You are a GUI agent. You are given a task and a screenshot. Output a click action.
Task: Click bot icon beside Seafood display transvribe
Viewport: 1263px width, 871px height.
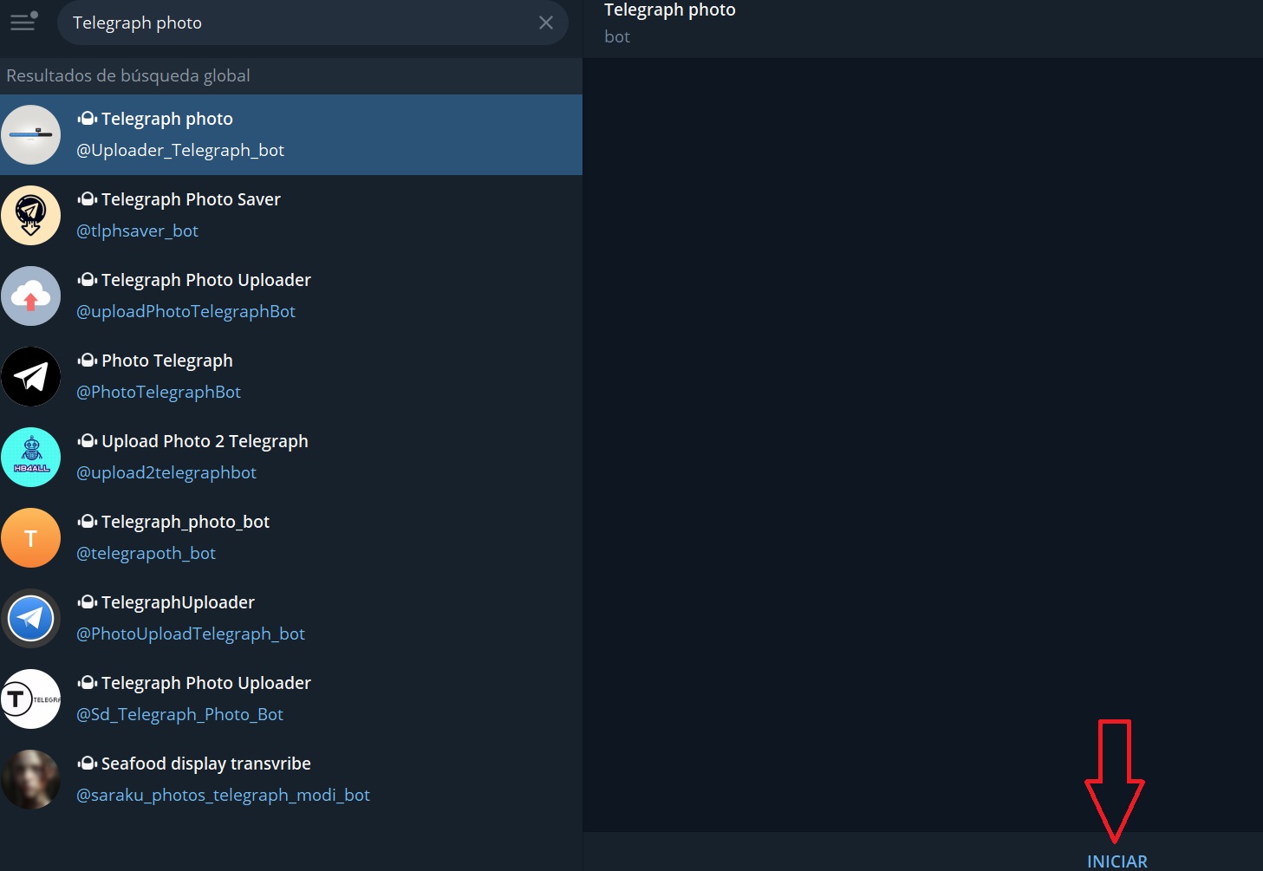pos(88,764)
